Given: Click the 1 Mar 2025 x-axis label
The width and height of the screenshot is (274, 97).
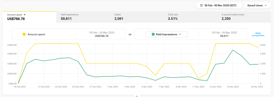Looking at the screenshot, I should click(113, 87).
